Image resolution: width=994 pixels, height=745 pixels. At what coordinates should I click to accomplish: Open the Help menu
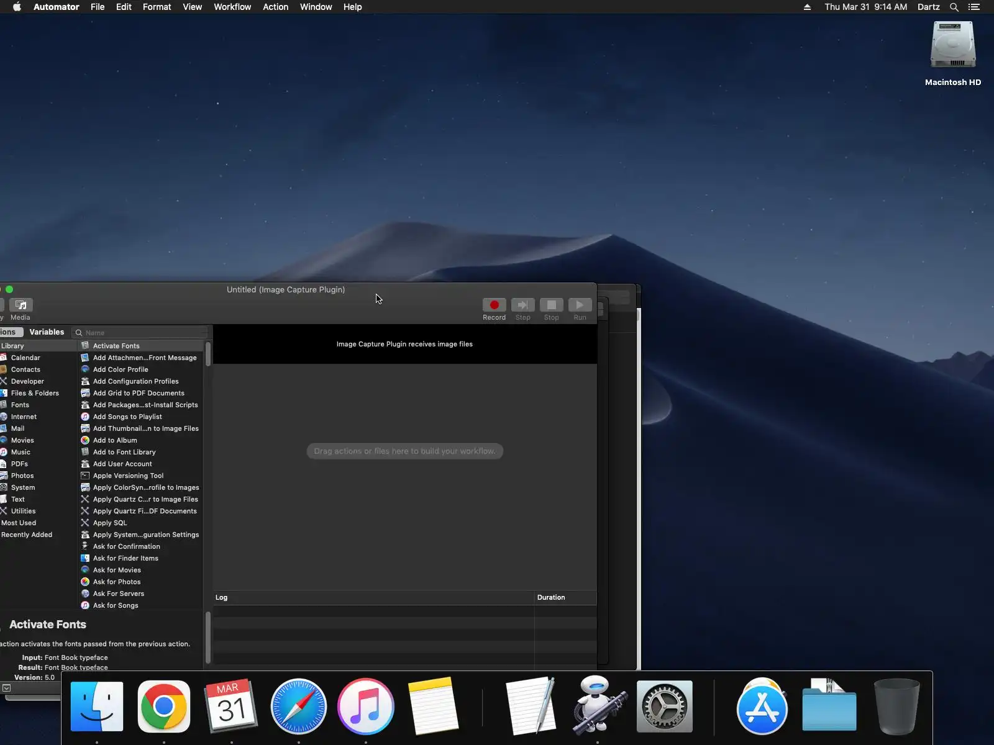tap(353, 7)
